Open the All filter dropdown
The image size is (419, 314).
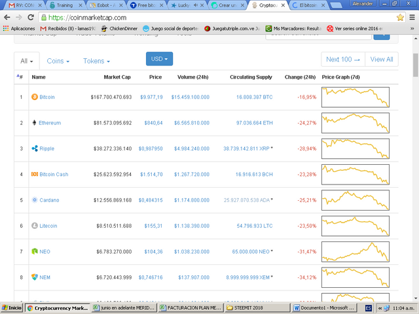click(x=27, y=61)
